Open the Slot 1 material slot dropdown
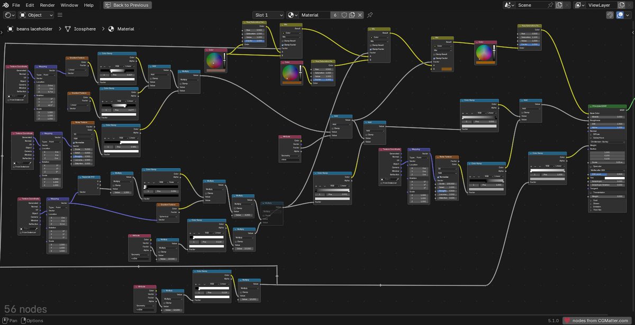The image size is (635, 325). 269,15
